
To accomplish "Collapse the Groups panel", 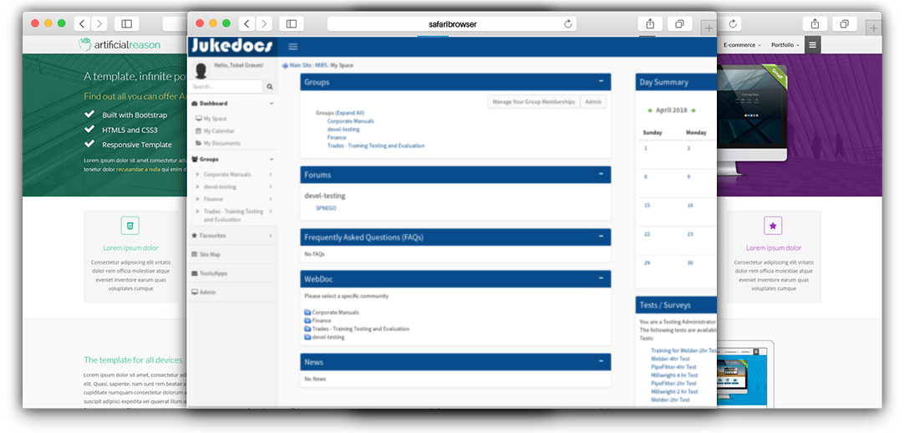I will click(x=601, y=81).
